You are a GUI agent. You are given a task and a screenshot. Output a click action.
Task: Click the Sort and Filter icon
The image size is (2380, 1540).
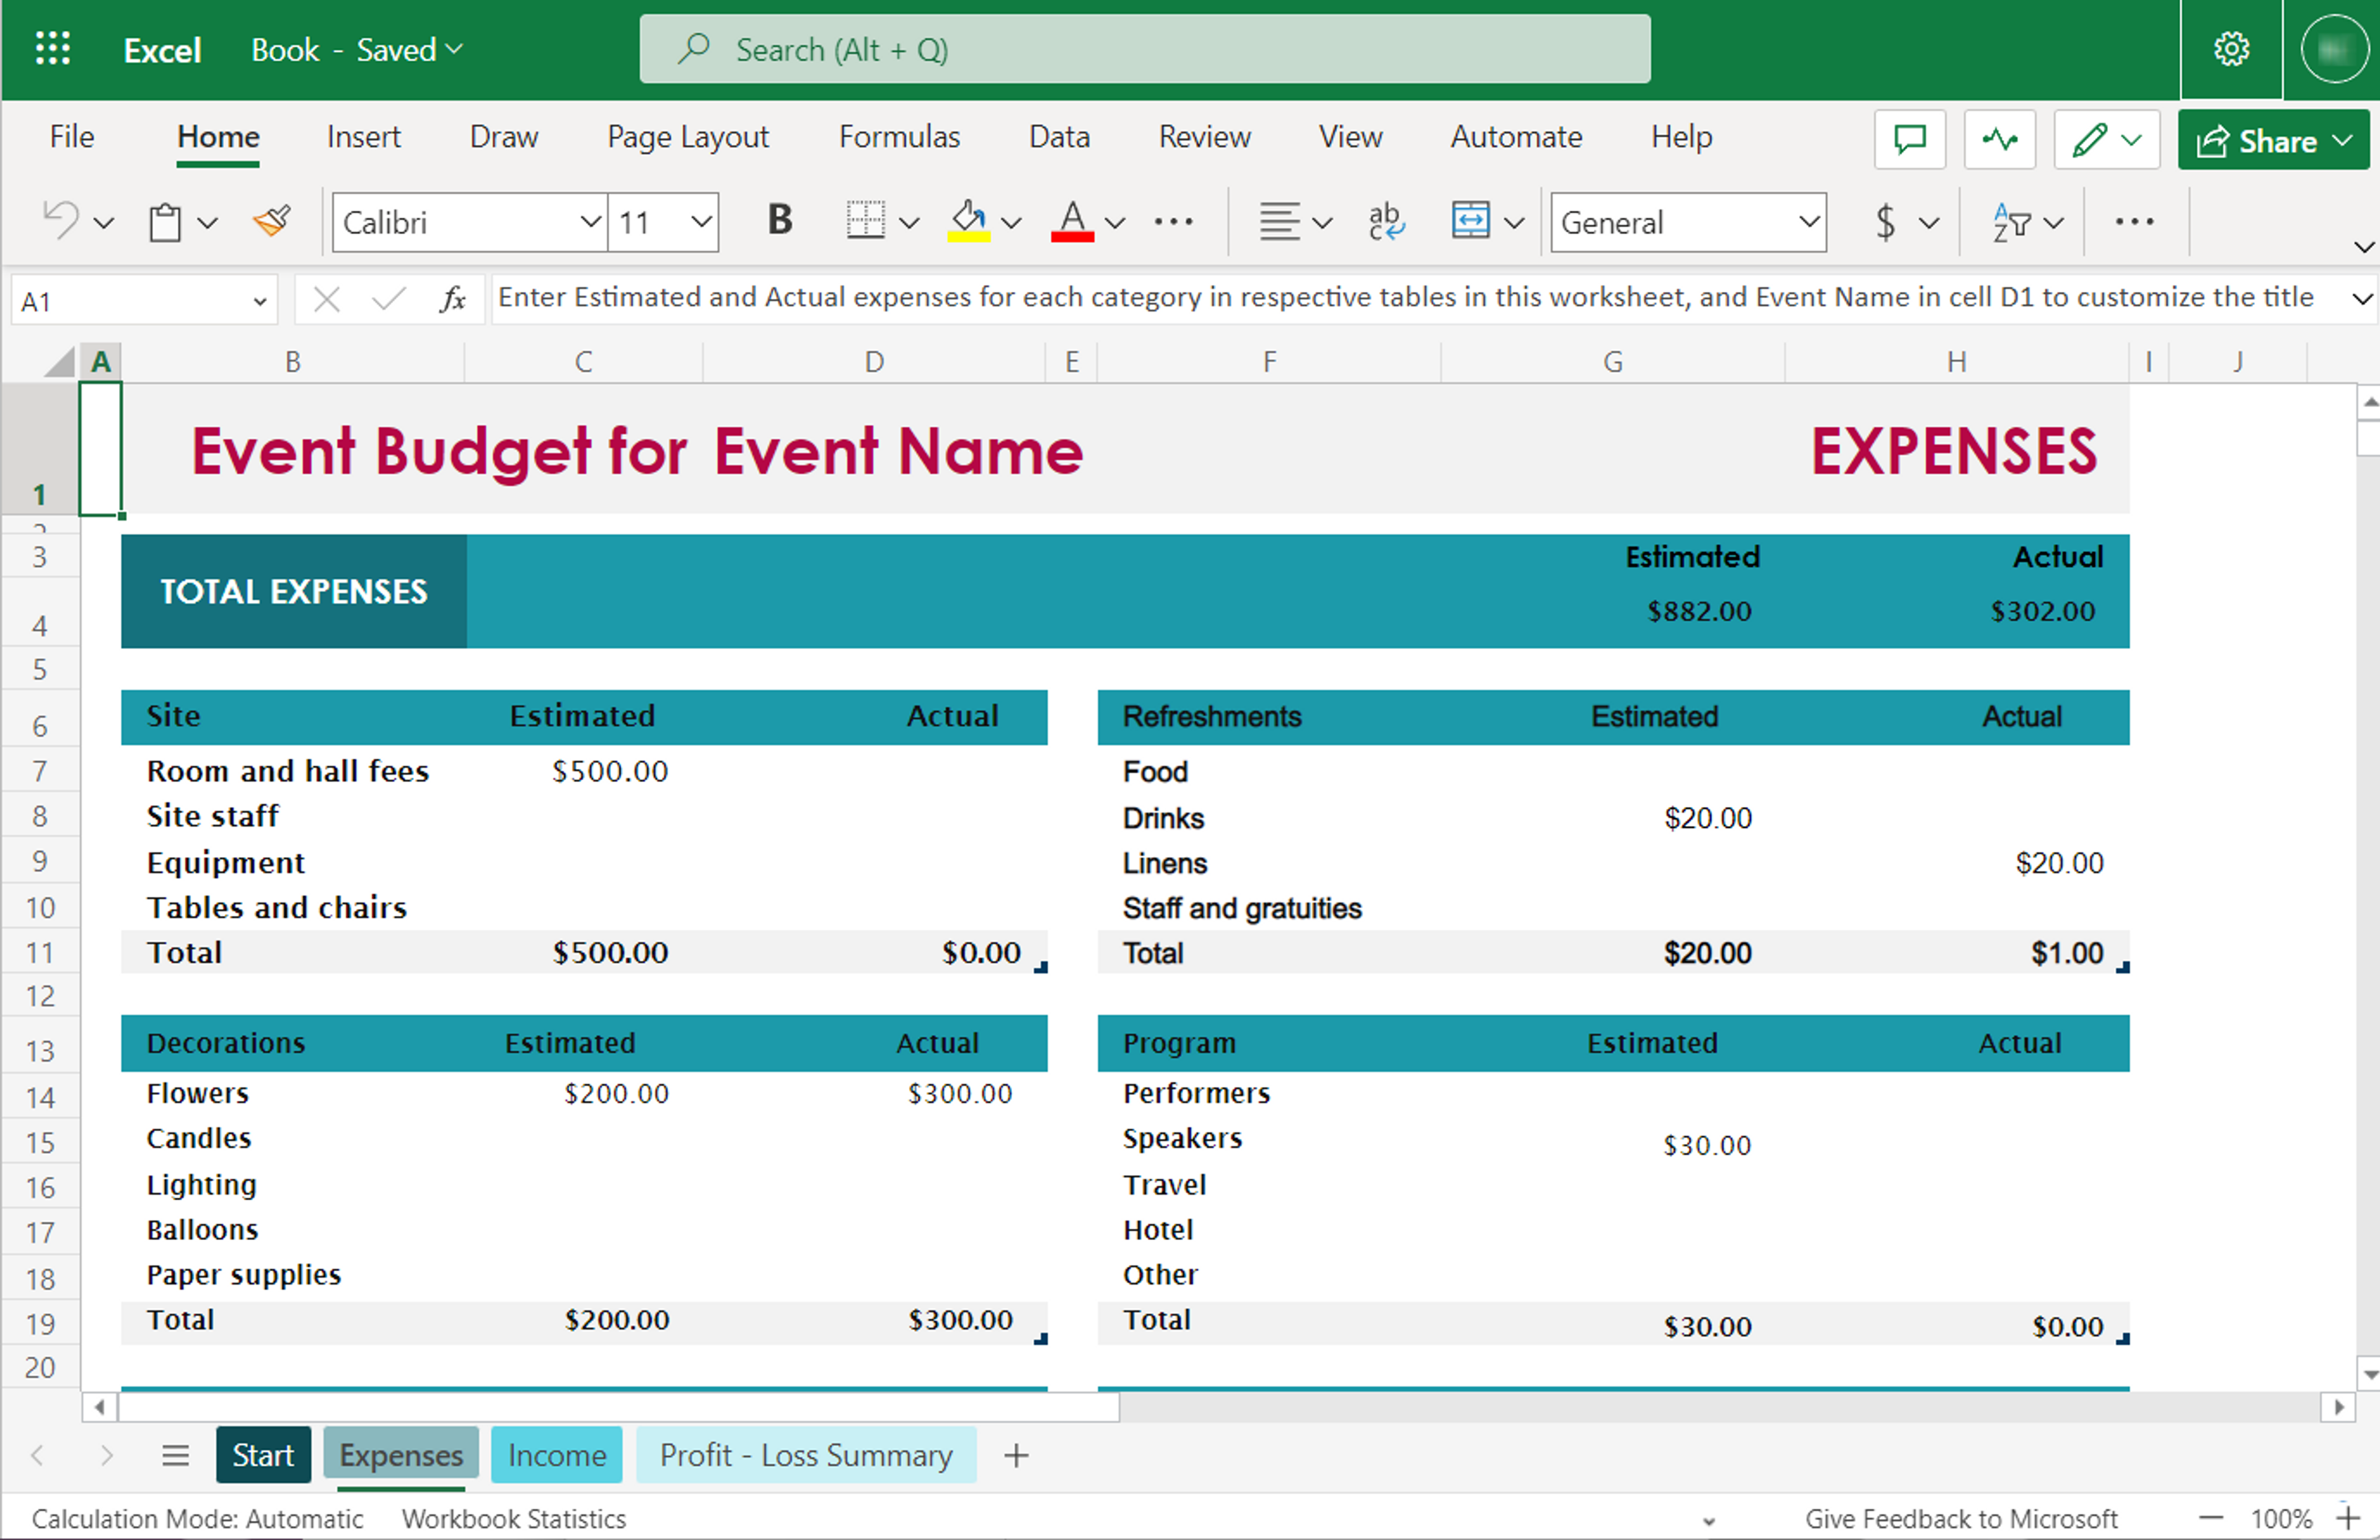click(2011, 221)
